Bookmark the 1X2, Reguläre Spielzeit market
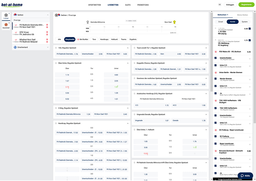The image size is (256, 181). (x=56, y=48)
